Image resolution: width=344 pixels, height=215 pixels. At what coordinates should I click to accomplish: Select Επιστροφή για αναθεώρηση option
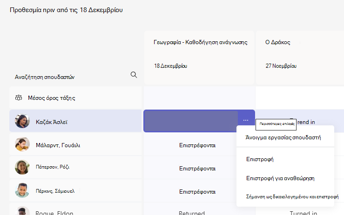[280, 178]
